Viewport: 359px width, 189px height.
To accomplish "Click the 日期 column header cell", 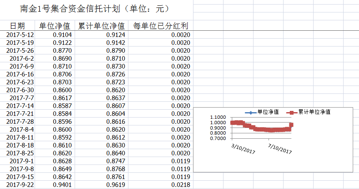I will (17, 26).
